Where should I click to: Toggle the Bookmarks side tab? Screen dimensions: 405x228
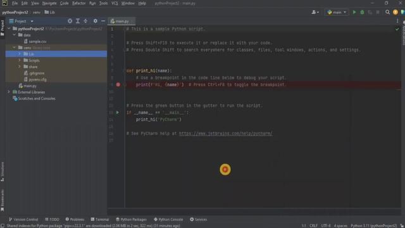click(3, 200)
